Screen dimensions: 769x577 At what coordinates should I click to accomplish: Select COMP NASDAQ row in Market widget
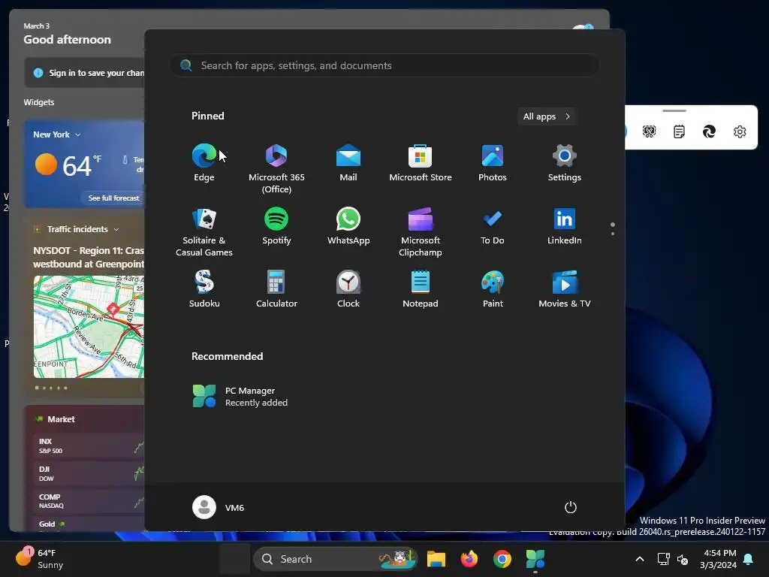coord(89,501)
